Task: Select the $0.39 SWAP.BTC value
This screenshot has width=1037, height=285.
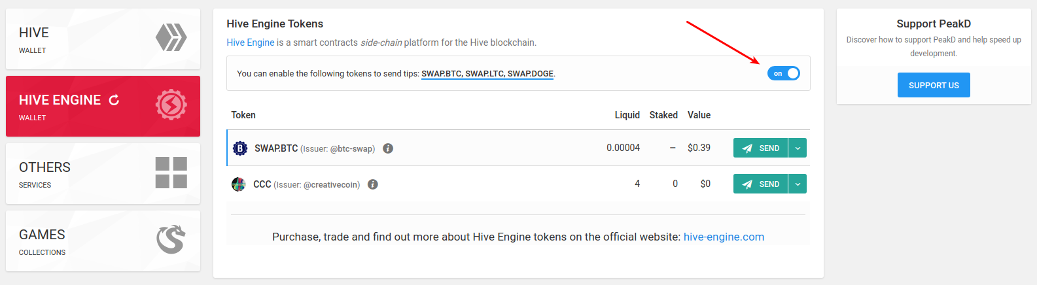Action: (699, 148)
